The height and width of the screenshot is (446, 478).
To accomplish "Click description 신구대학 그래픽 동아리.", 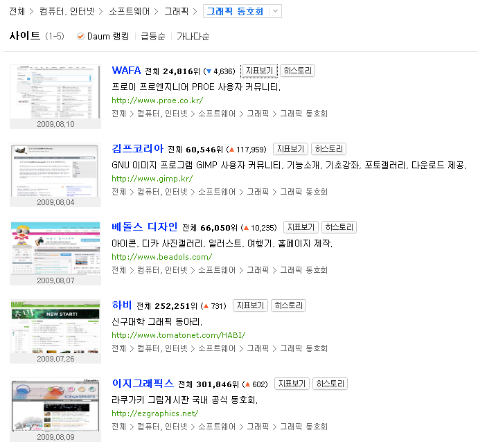I will [157, 321].
